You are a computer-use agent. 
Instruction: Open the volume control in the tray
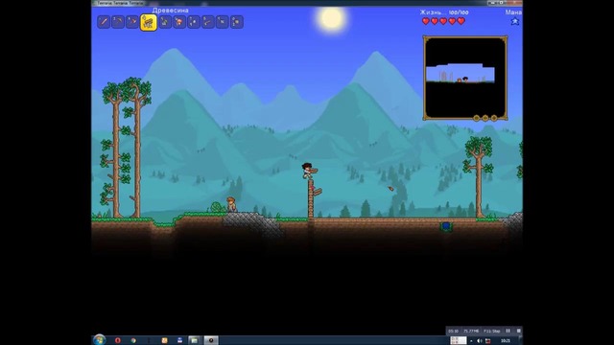click(480, 341)
